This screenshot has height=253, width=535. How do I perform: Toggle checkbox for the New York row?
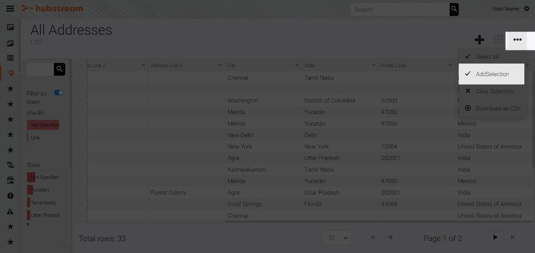pyautogui.click(x=80, y=147)
